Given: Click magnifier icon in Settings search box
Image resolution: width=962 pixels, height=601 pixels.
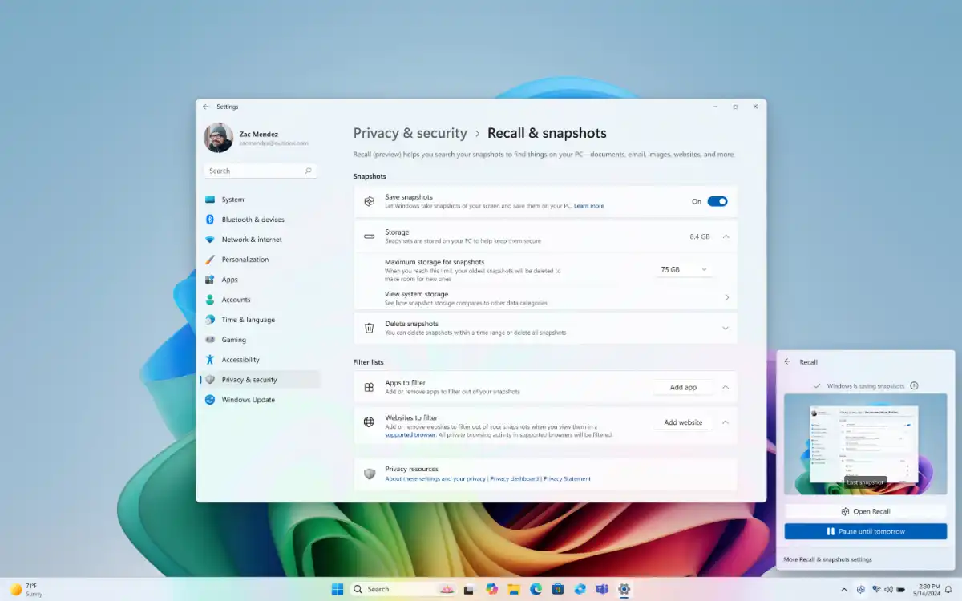Looking at the screenshot, I should coord(308,171).
